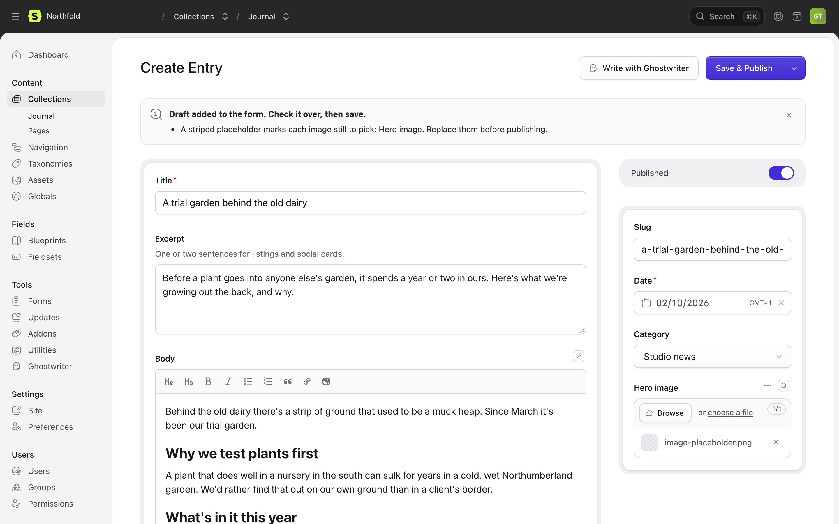Screen dimensions: 839x524
Task: Focus the Slug input field
Action: pyautogui.click(x=712, y=249)
